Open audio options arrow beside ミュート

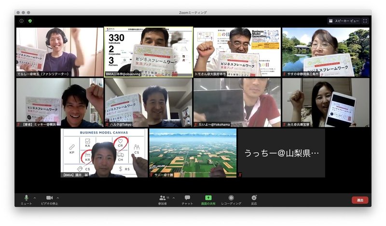(x=35, y=198)
